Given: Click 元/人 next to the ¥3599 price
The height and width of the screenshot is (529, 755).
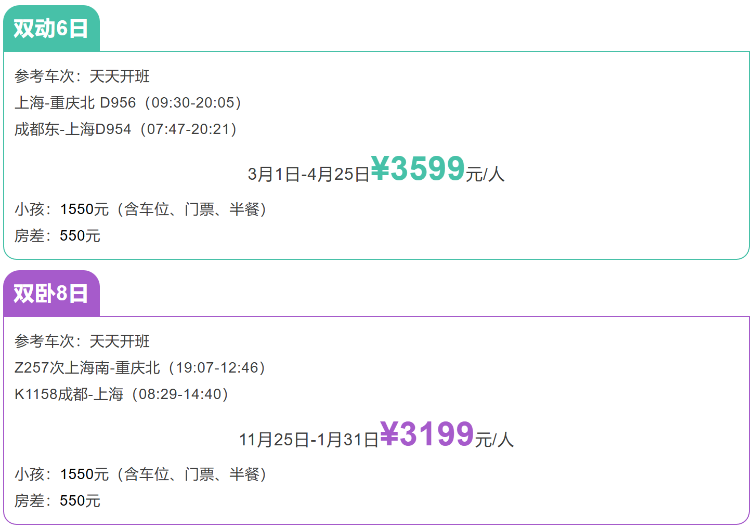Looking at the screenshot, I should pos(485,174).
